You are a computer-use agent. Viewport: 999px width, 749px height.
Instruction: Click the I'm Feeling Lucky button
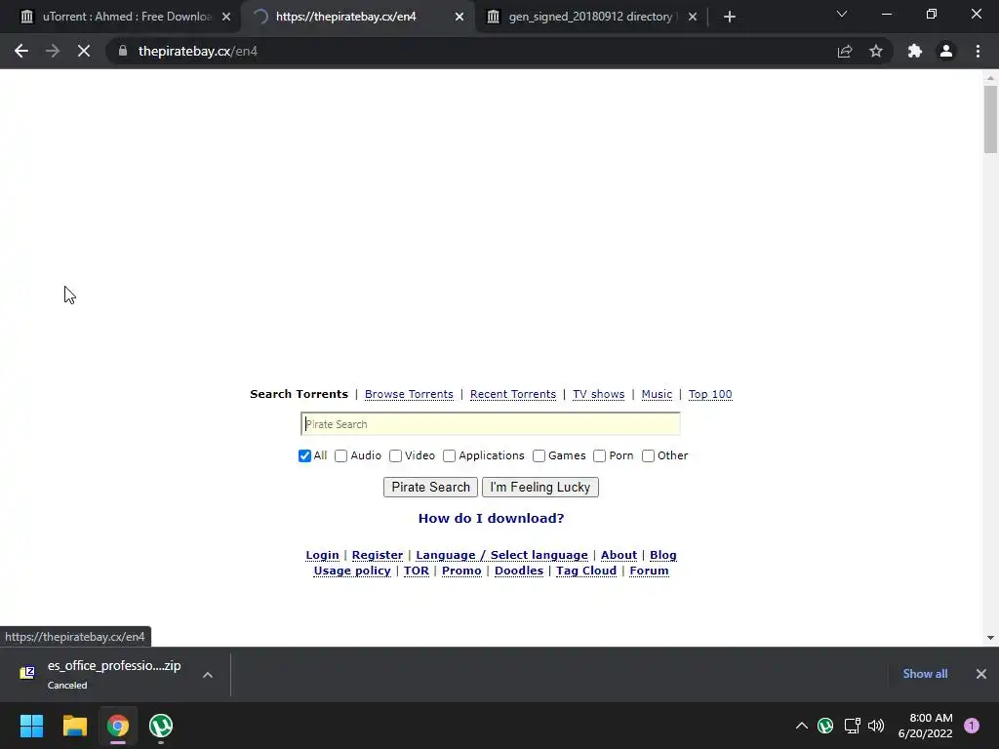click(x=540, y=488)
